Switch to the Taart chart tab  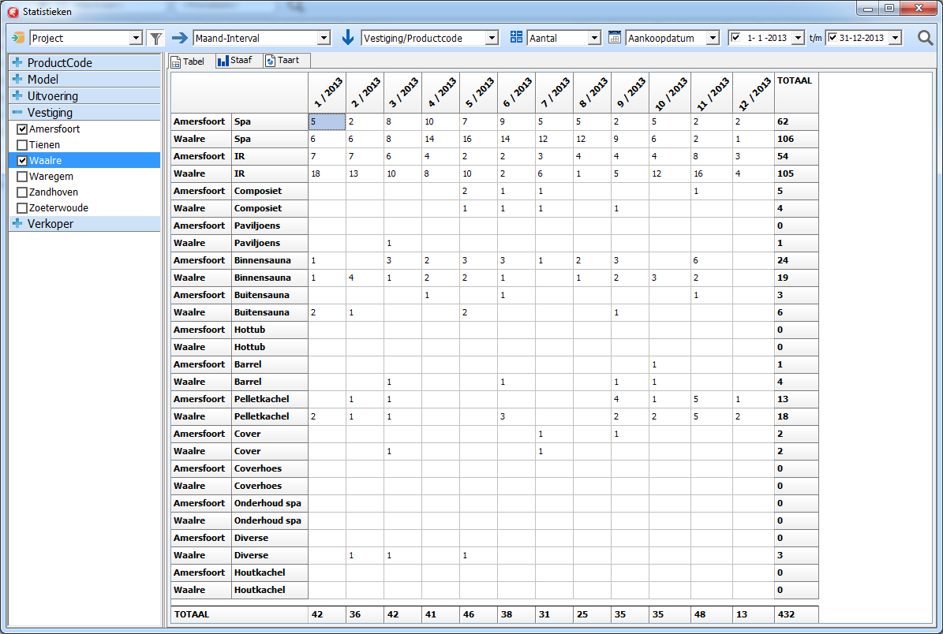click(283, 61)
